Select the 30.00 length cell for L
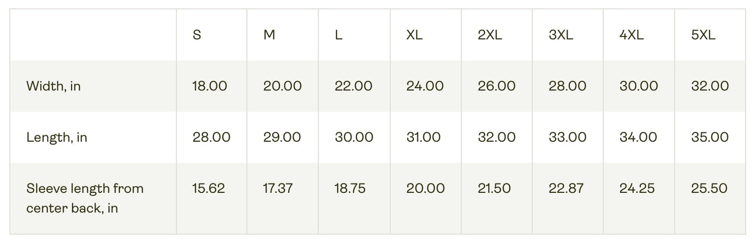The image size is (755, 245). pyautogui.click(x=354, y=137)
